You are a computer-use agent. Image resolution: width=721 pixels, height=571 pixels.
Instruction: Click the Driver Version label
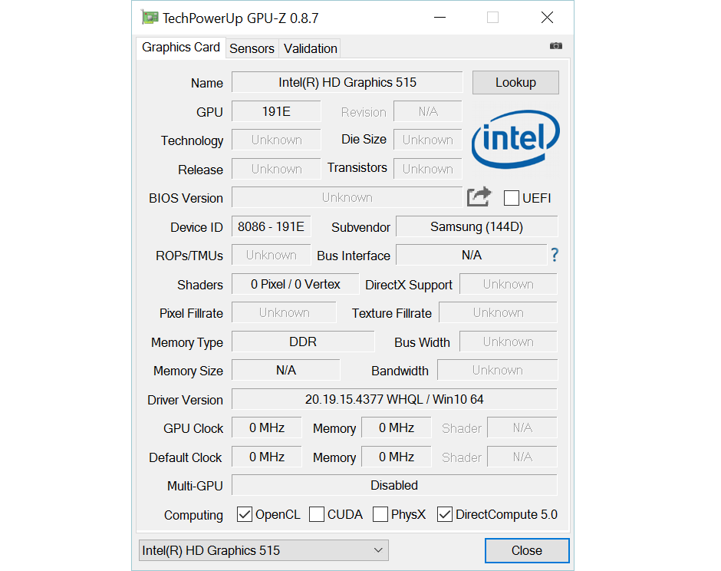click(x=185, y=400)
